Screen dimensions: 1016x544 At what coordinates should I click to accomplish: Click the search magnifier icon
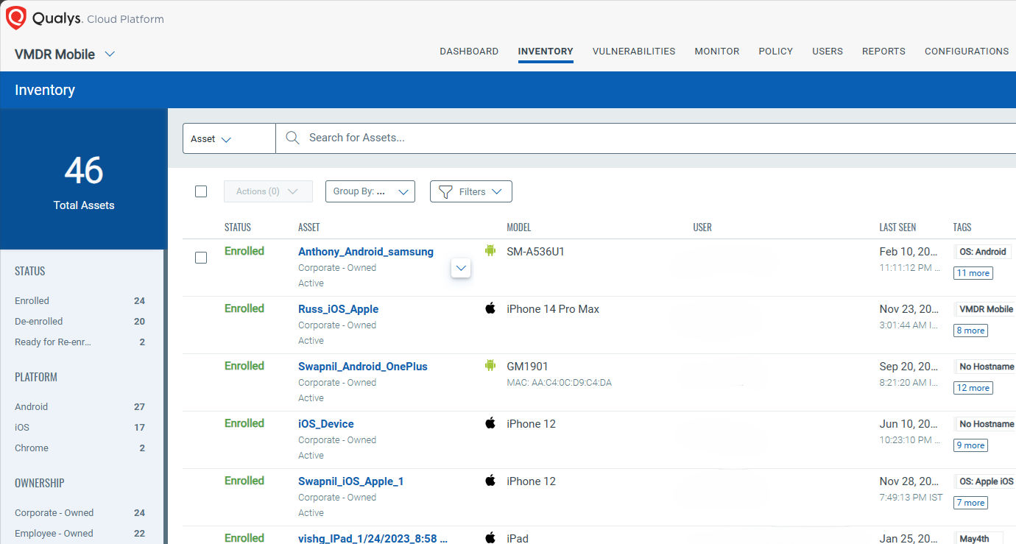click(292, 138)
